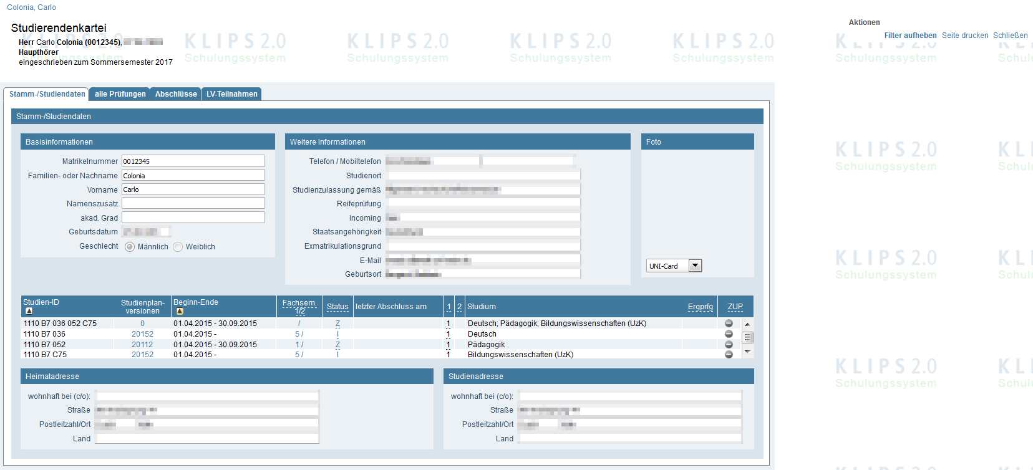
Task: Click Heimatadresse wohnhaft bei (c/o) field
Action: pyautogui.click(x=207, y=396)
